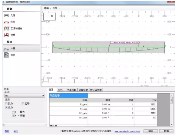Open the 荷载 (Loads) section icon

point(6,35)
